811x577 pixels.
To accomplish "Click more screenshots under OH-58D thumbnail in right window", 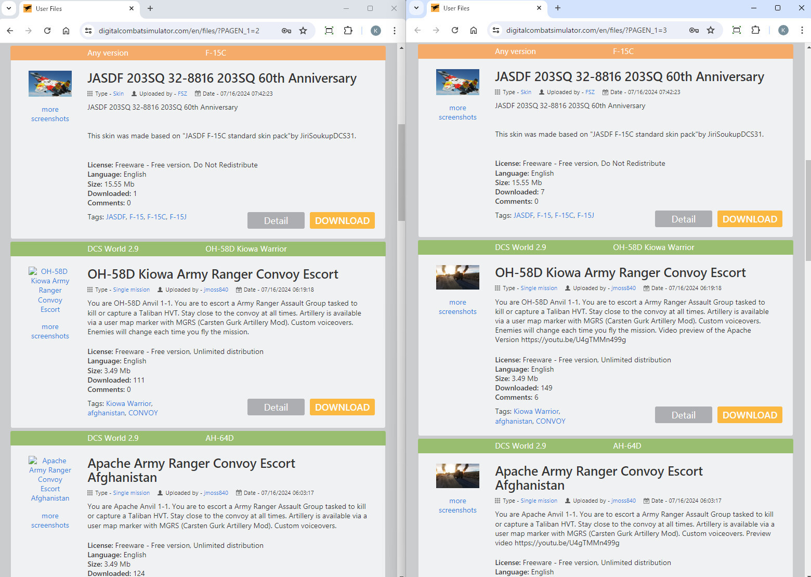I will (457, 307).
